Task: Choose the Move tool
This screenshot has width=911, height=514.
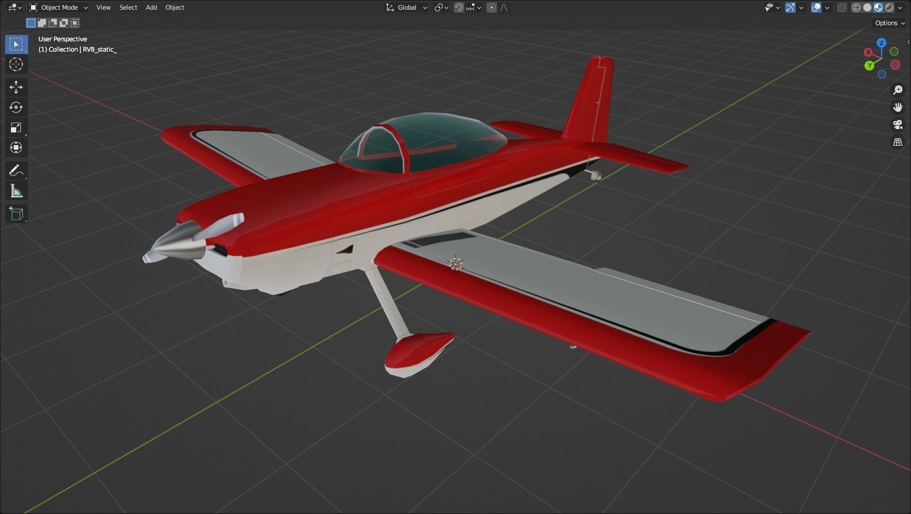Action: [16, 87]
